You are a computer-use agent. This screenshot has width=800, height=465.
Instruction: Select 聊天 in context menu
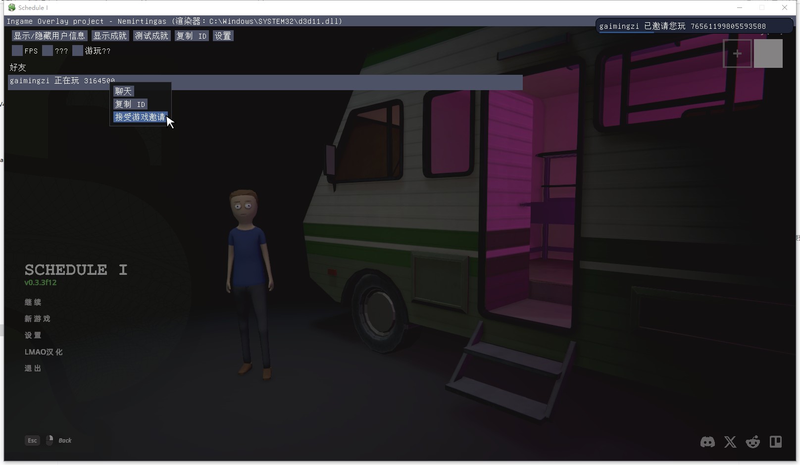123,91
